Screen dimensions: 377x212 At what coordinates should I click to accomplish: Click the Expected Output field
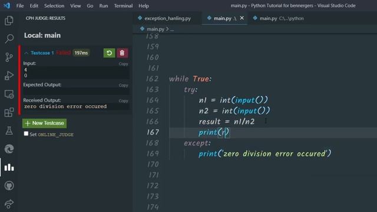pyautogui.click(x=76, y=92)
